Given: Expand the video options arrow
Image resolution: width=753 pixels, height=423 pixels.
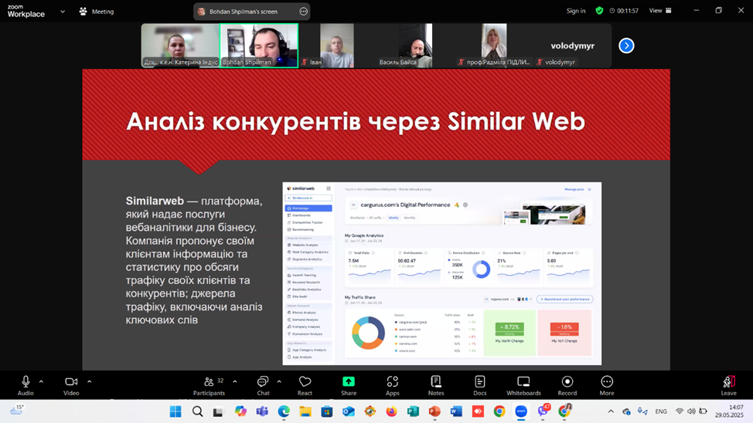Looking at the screenshot, I should tap(90, 382).
